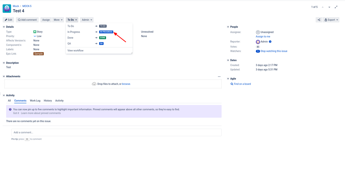Collapse the People section
The width and height of the screenshot is (345, 177).
(x=228, y=27)
